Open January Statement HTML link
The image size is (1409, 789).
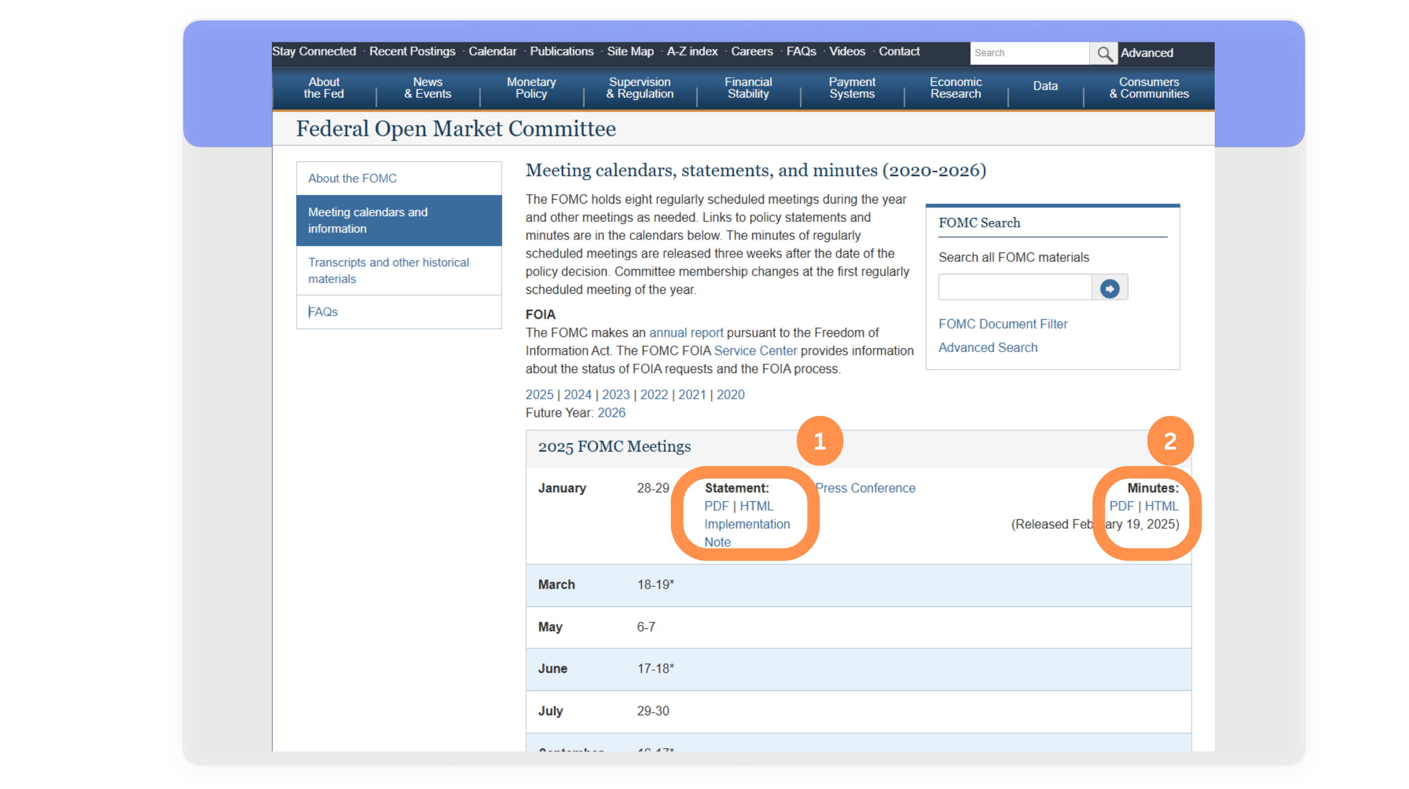click(756, 506)
